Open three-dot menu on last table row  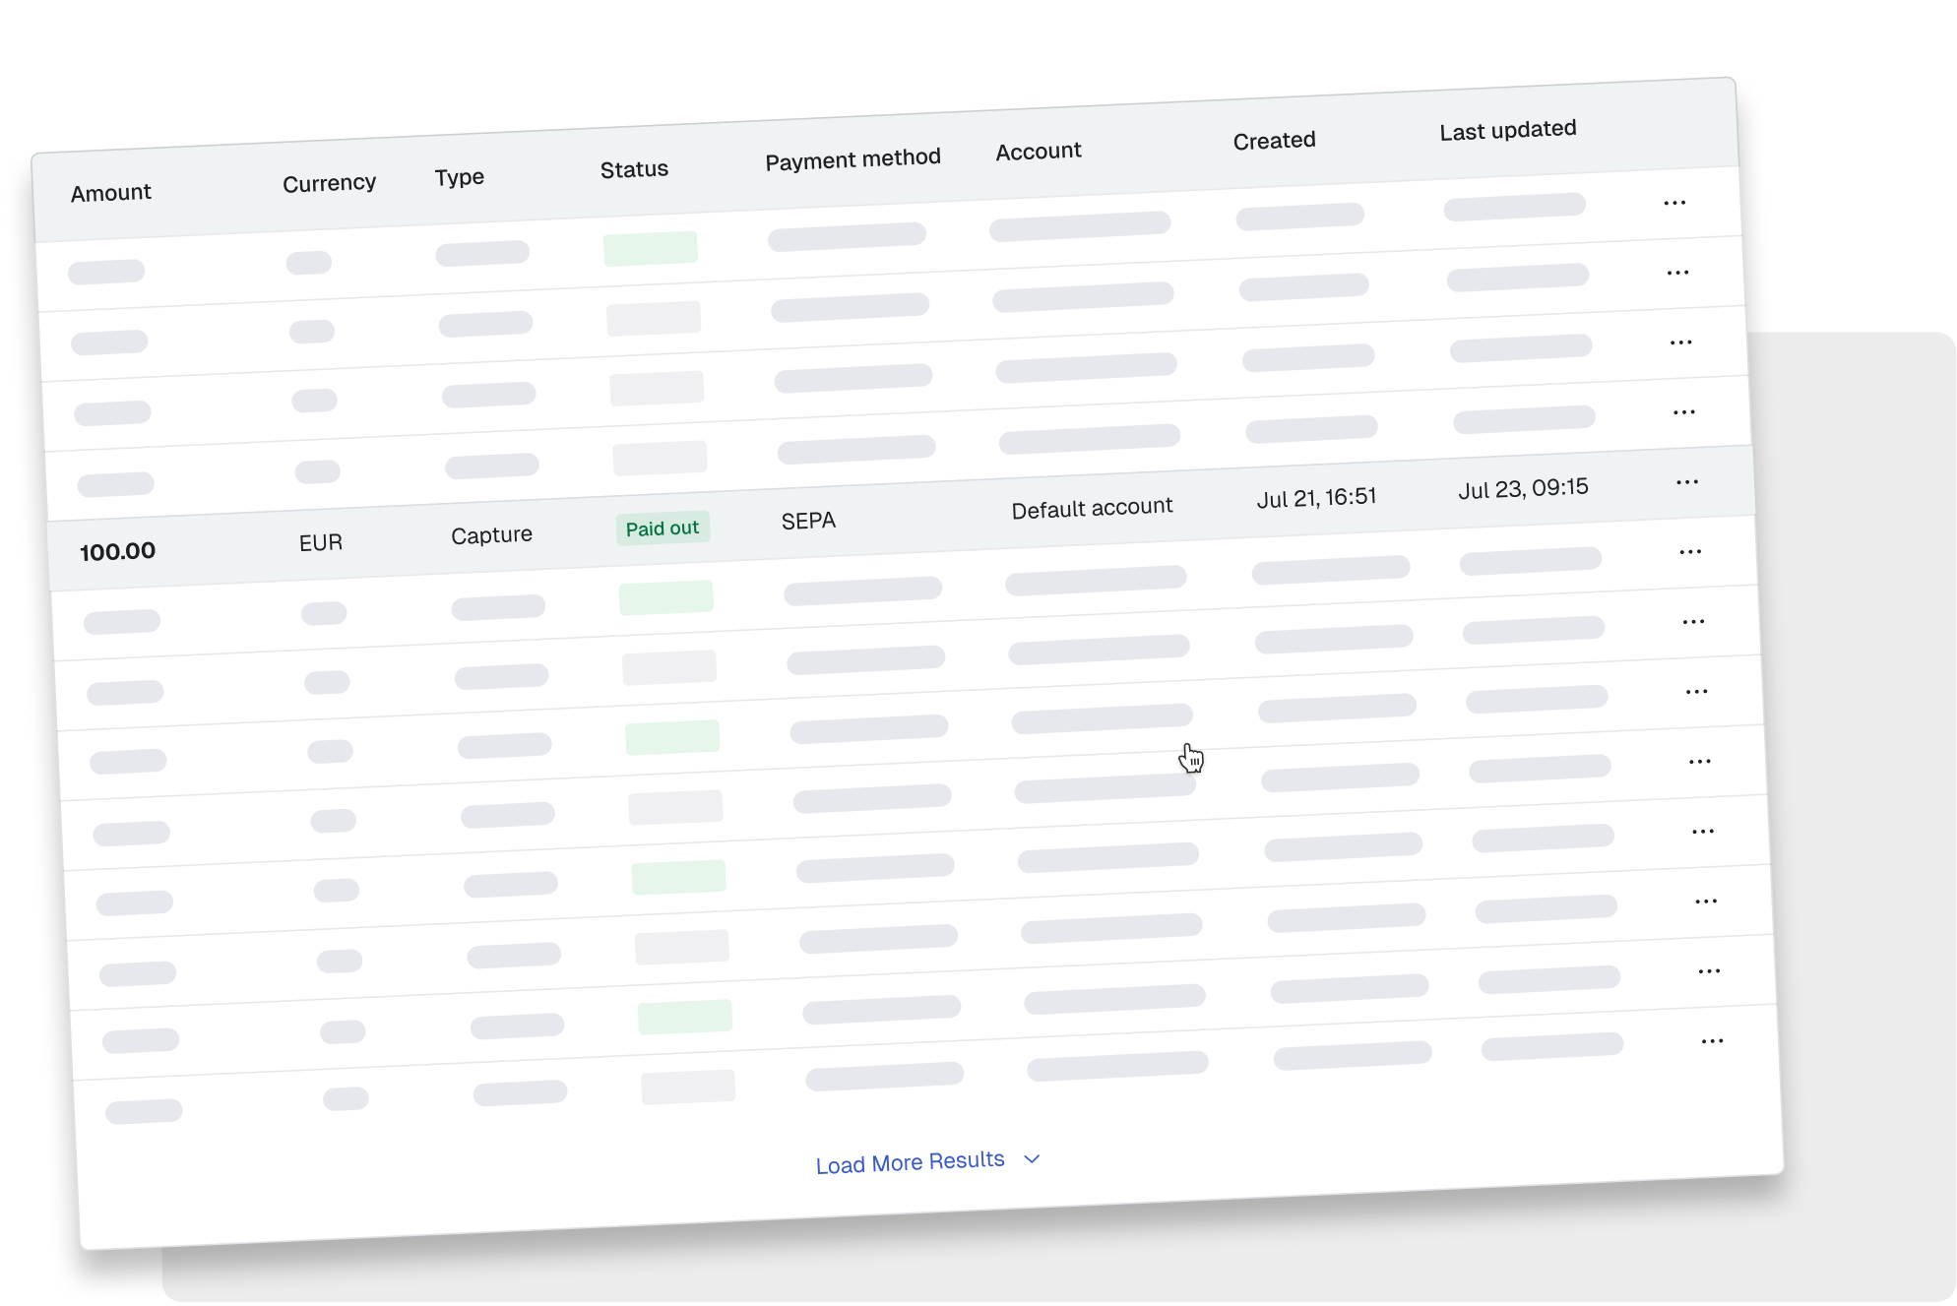1712,1041
